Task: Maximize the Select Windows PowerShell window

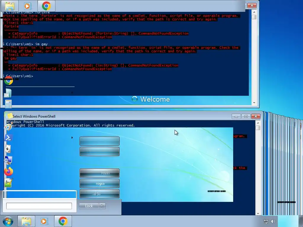Action: [246, 116]
